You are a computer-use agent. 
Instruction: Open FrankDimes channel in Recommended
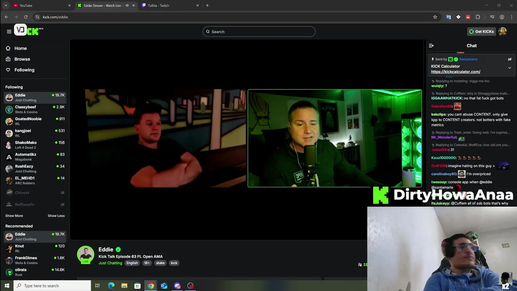[35, 260]
